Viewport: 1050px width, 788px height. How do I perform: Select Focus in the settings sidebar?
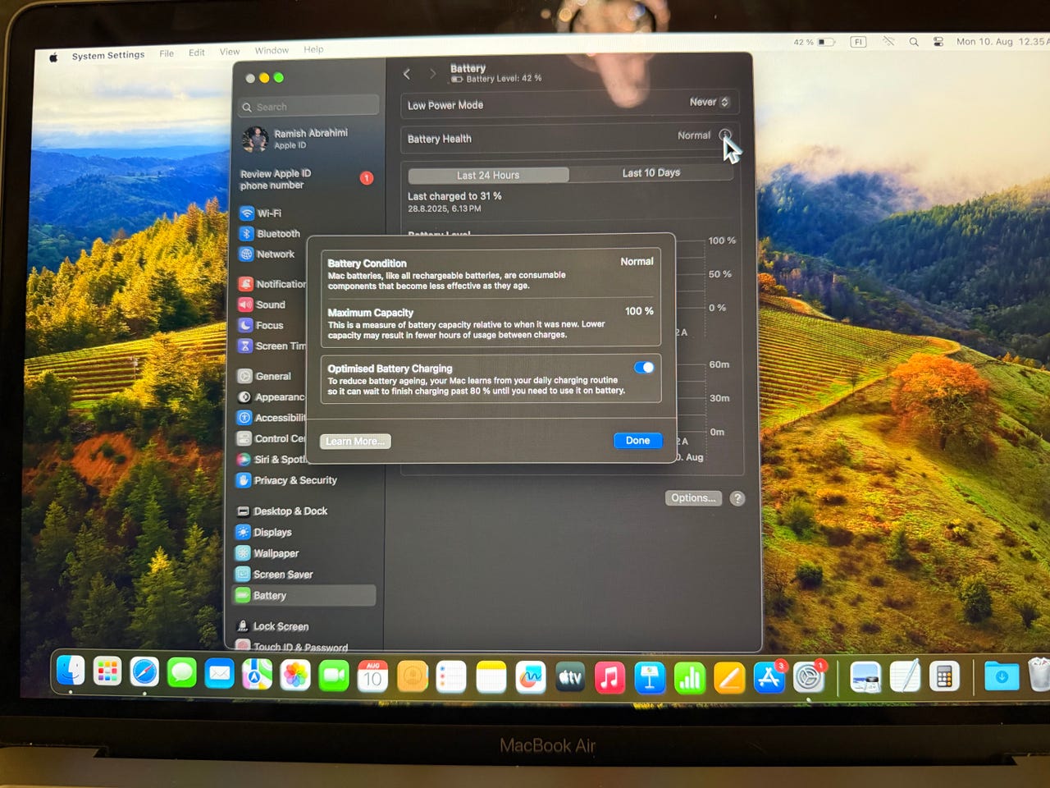pos(261,325)
